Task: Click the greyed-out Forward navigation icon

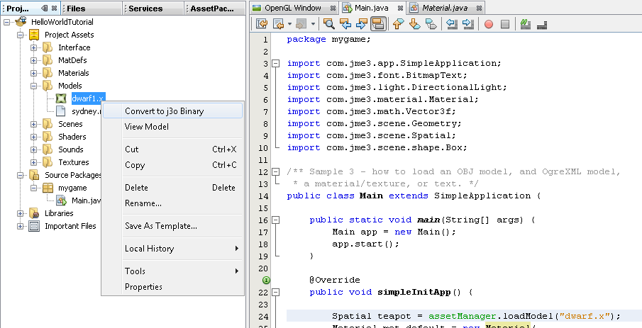Action: (x=301, y=24)
